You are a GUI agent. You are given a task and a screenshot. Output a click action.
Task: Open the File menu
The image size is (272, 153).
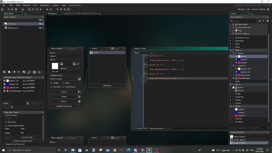tap(4, 5)
